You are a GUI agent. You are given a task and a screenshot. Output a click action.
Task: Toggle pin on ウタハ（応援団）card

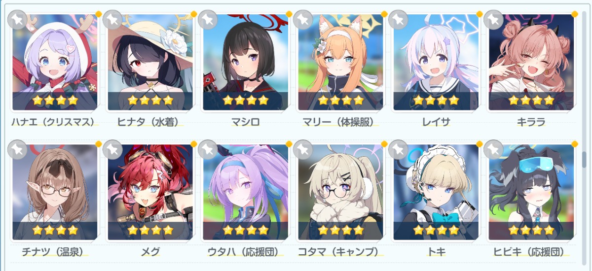208,150
